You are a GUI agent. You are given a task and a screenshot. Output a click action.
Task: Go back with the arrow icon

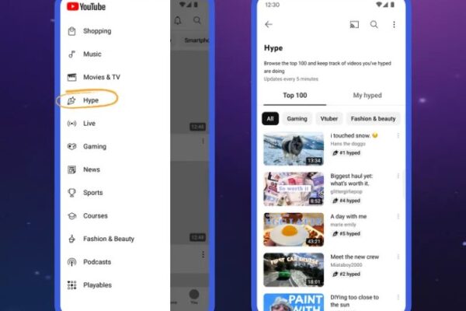(269, 24)
